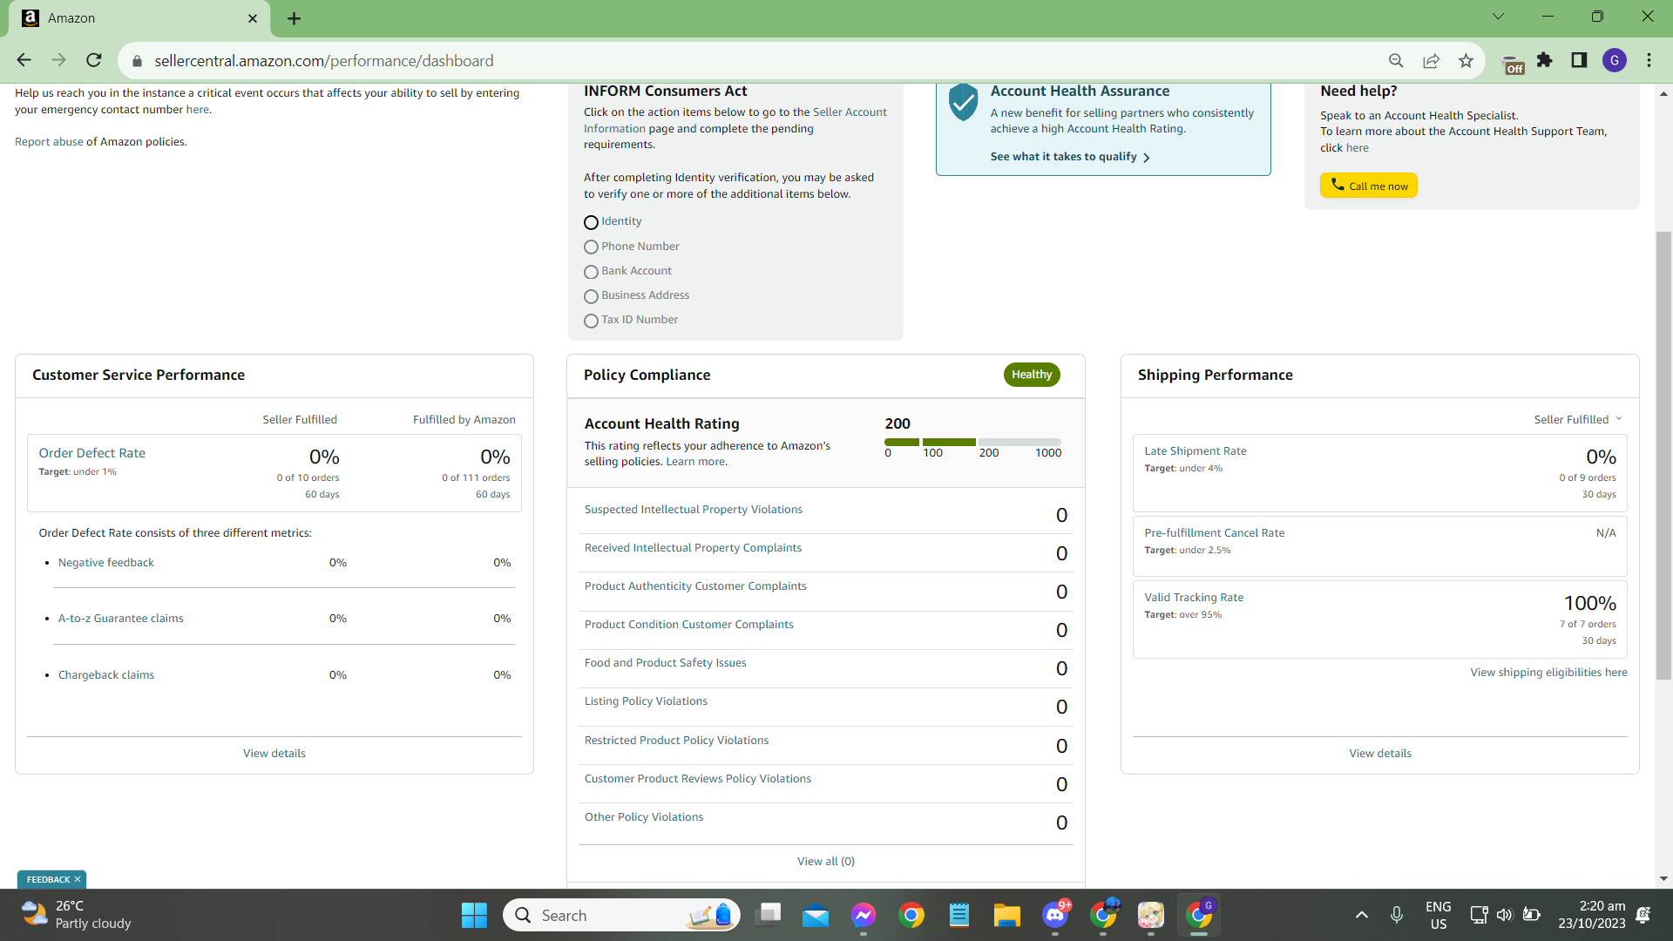This screenshot has width=1673, height=941.
Task: Select the Business Address radio option
Action: click(591, 296)
